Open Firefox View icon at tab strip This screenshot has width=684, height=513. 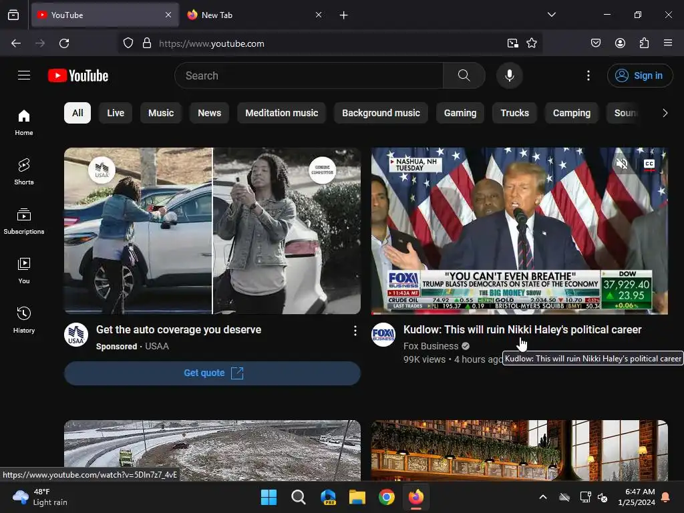[13, 15]
